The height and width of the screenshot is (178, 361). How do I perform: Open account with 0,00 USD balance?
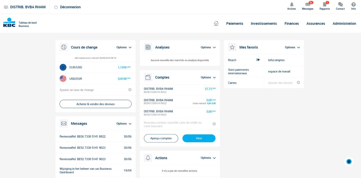pos(180,102)
